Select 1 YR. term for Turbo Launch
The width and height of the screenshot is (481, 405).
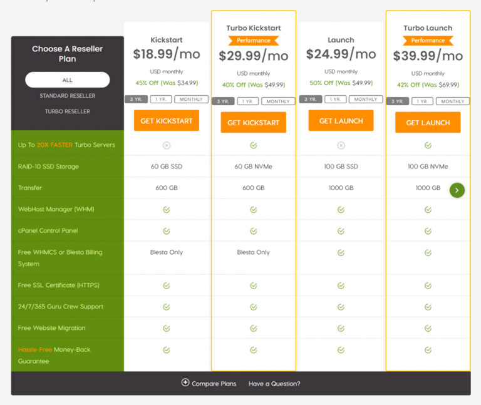click(422, 101)
